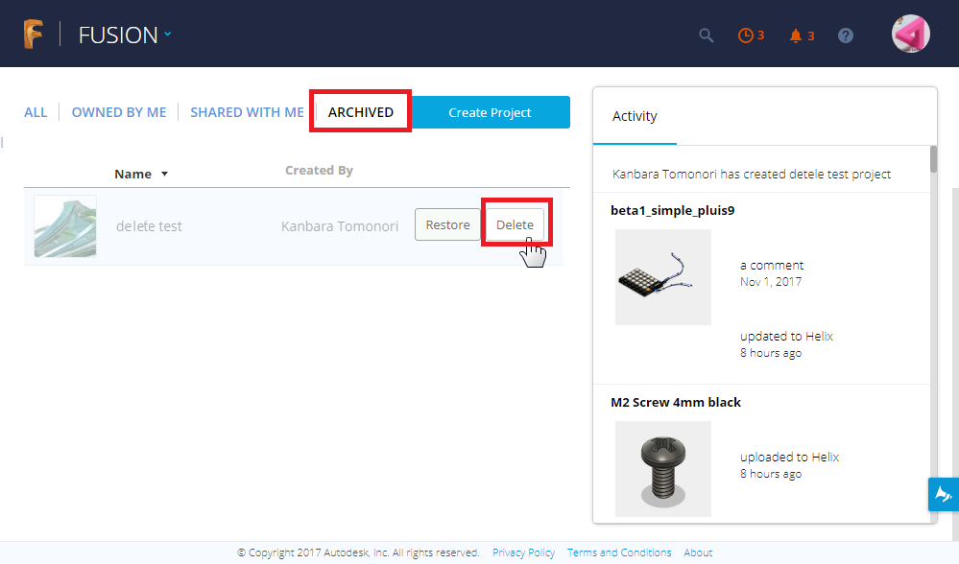
Task: Click the 'a comment' activity entry
Action: click(x=771, y=265)
